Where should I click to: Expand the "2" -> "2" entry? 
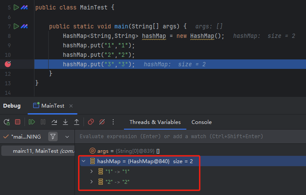pyautogui.click(x=91, y=182)
